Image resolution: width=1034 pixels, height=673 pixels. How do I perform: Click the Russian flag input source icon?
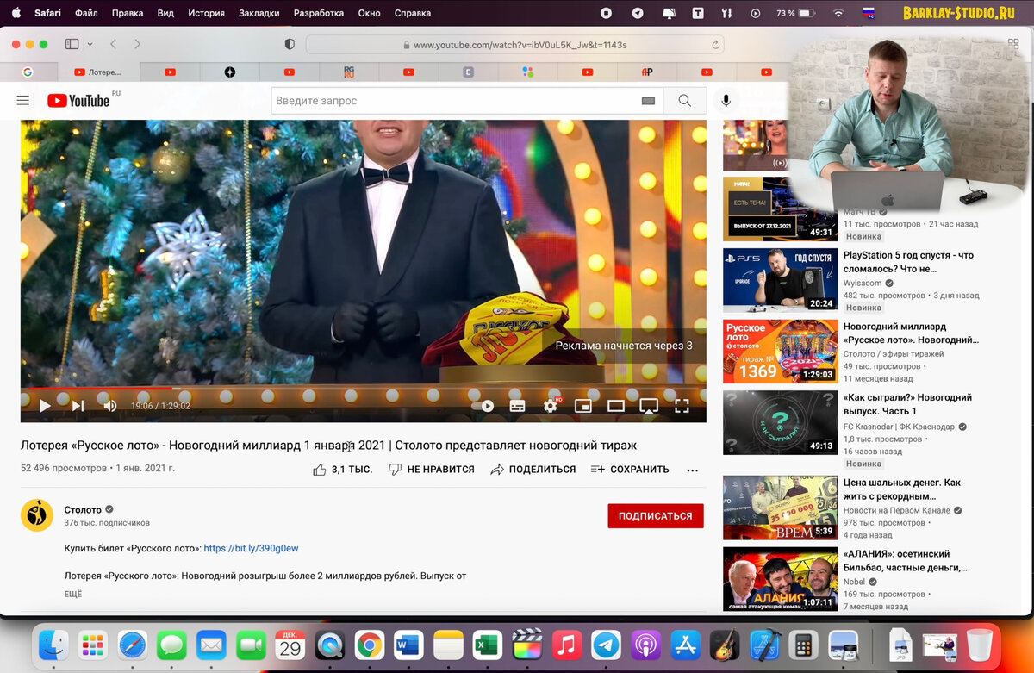point(869,13)
